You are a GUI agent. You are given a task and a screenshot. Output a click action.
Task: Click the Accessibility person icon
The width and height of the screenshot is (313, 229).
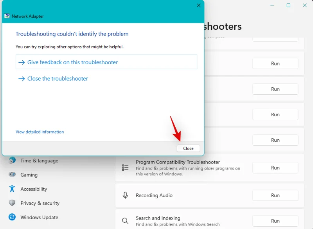coord(12,189)
